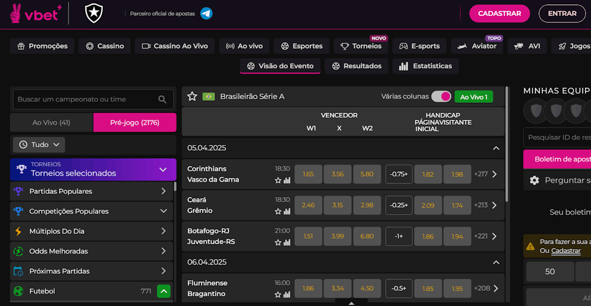Go to Esportes section
Viewport: 591px width, 306px height.
coord(302,46)
